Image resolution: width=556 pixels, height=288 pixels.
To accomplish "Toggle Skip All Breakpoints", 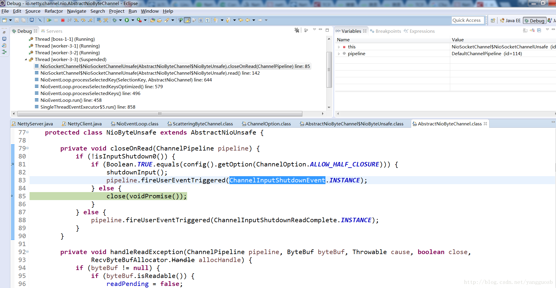I will [40, 20].
